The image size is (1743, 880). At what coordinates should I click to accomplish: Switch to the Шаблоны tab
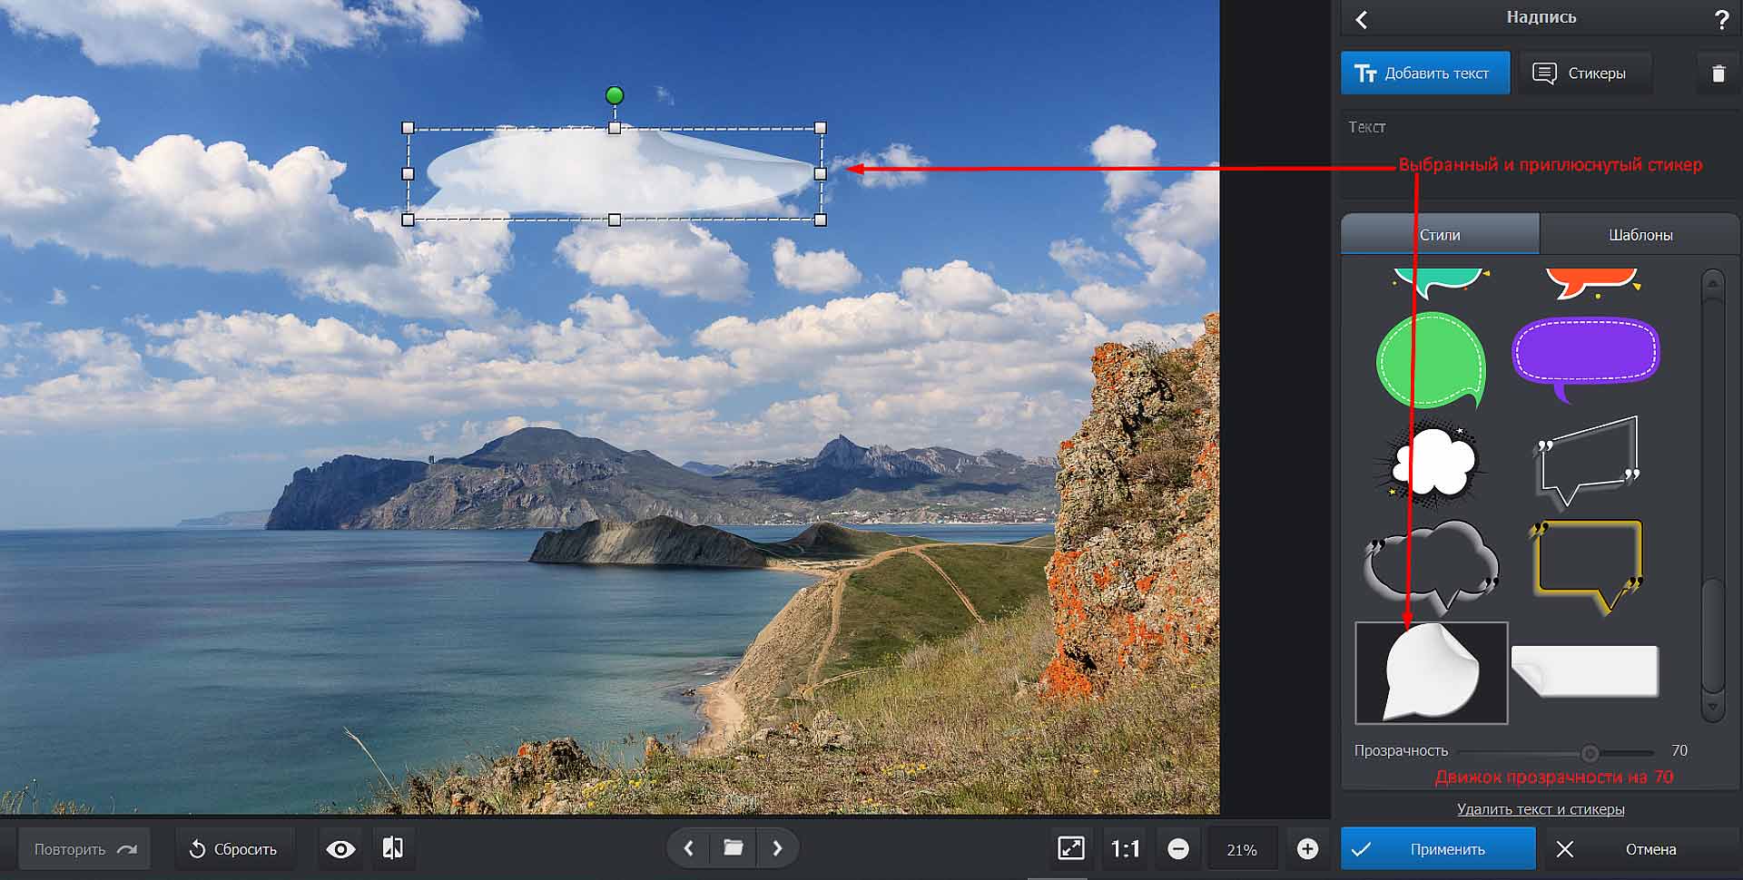pyautogui.click(x=1640, y=234)
